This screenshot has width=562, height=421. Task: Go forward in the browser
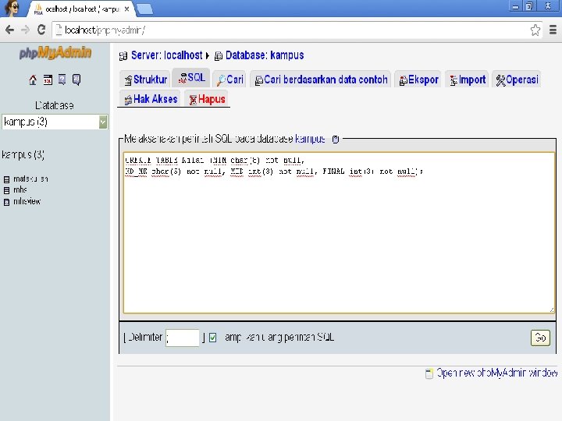(x=25, y=30)
